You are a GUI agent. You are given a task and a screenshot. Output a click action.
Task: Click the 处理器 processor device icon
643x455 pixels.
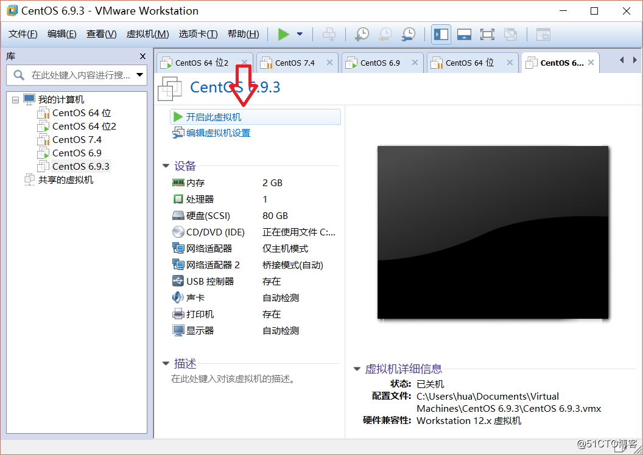pos(178,199)
